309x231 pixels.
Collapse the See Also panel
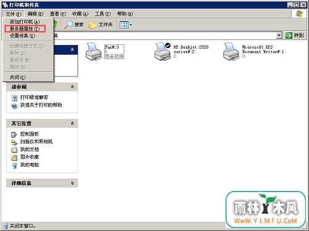tap(72, 87)
